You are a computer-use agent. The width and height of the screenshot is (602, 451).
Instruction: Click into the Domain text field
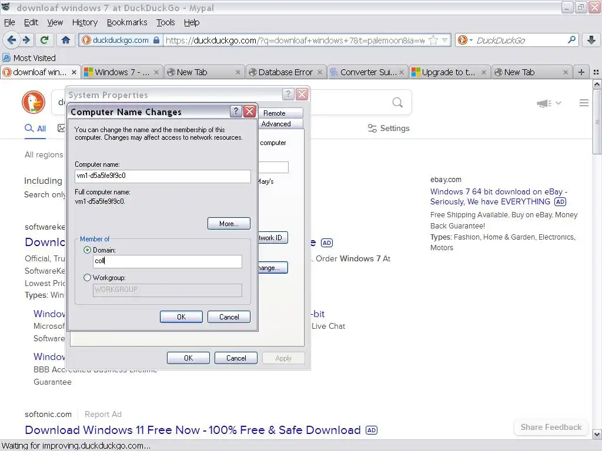click(x=168, y=261)
